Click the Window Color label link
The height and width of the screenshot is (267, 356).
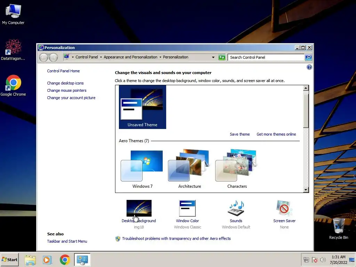click(x=187, y=221)
